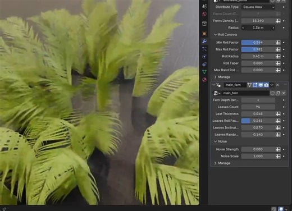Click the main_fern node group name field
Screen dimensions: 292x211
(245, 93)
